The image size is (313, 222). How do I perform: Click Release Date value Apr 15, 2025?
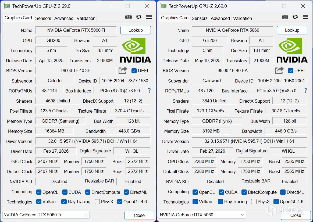click(x=51, y=61)
